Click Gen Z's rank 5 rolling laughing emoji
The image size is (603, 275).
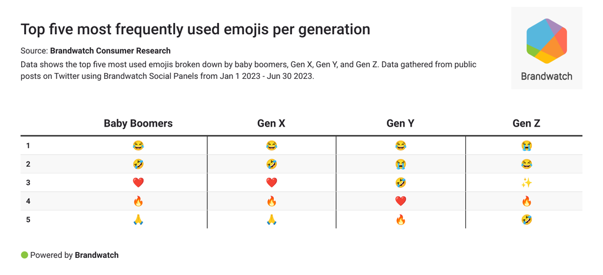[x=526, y=220]
